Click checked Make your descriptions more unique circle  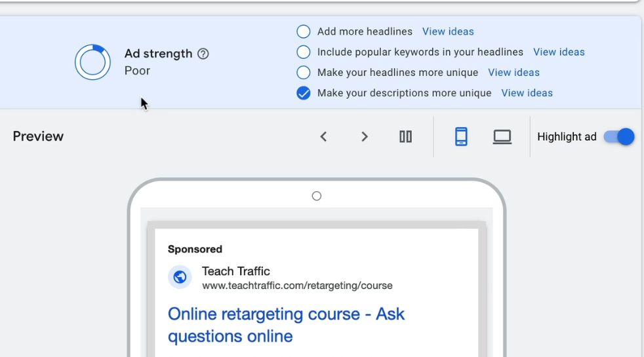(x=303, y=93)
